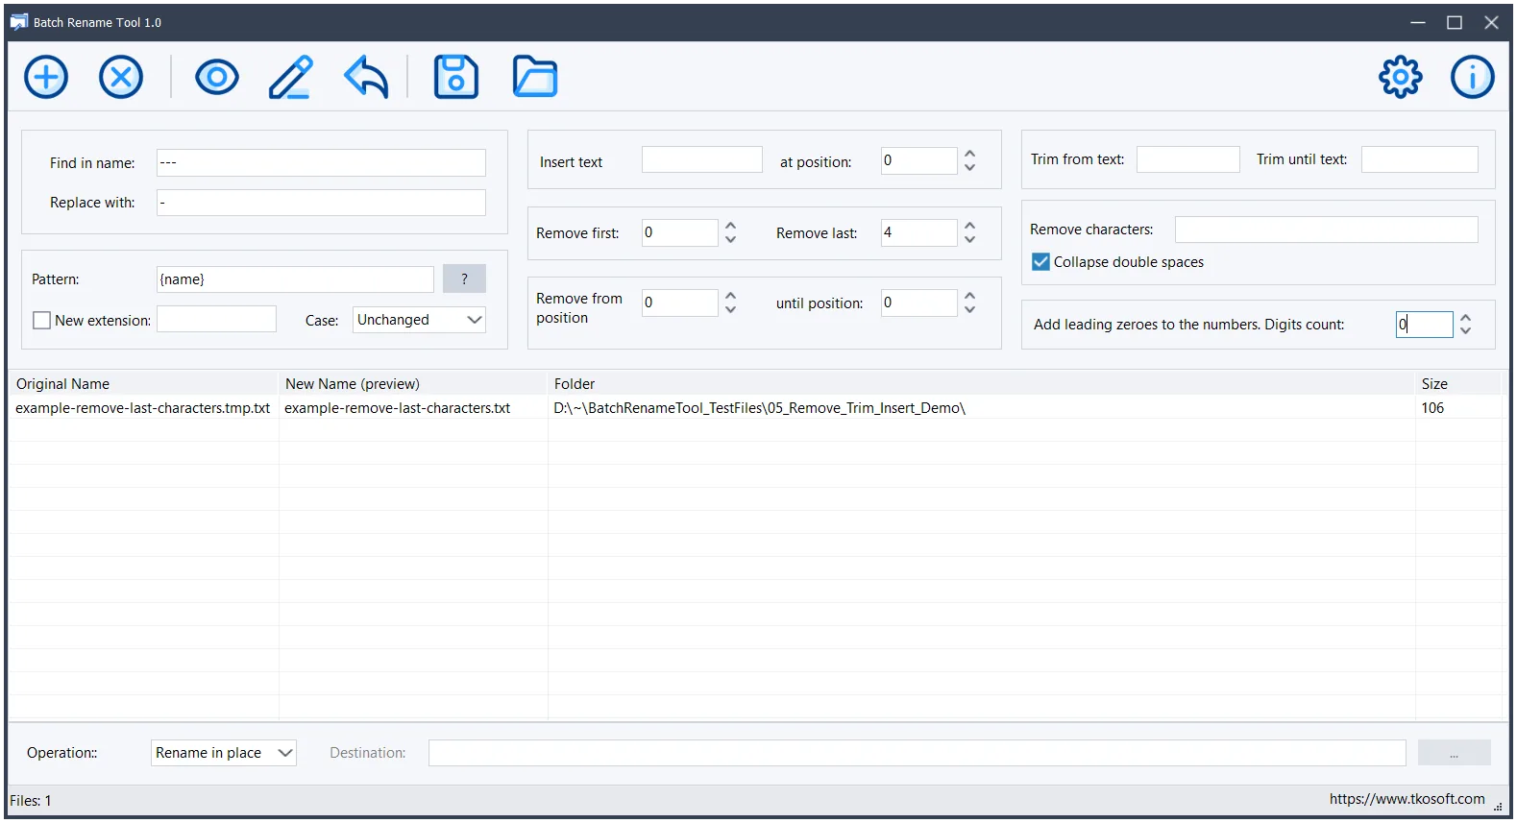Click the Add files plus icon
This screenshot has width=1517, height=823.
[46, 77]
